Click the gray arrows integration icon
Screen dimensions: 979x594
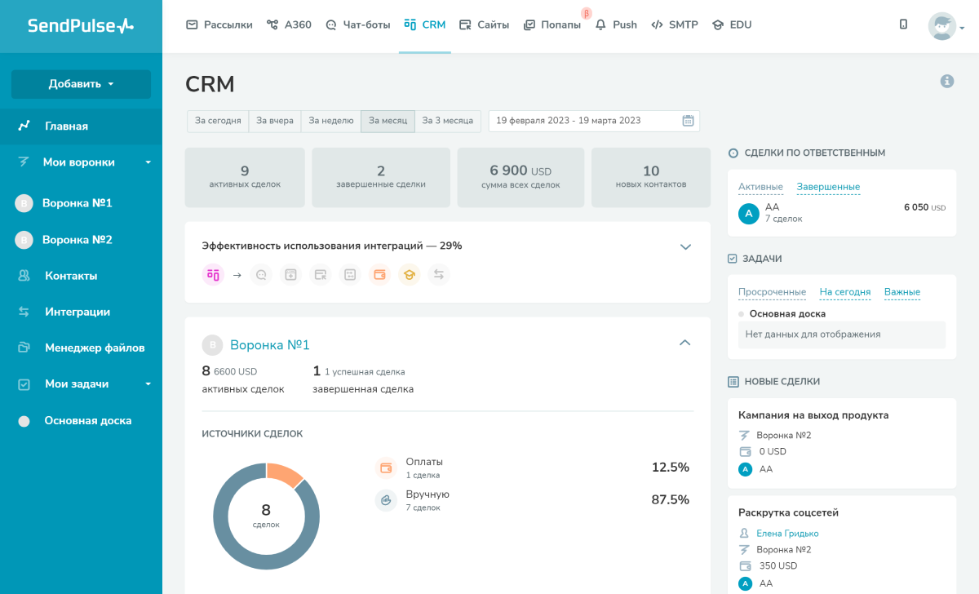439,275
